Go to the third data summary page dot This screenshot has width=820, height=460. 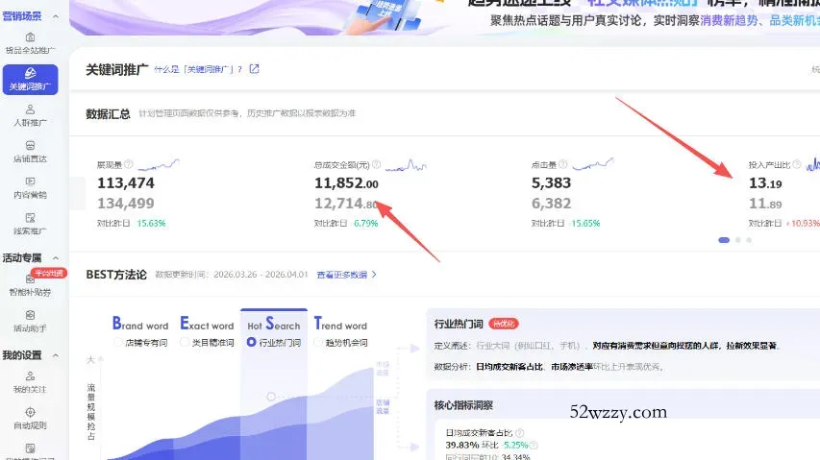[x=749, y=240]
